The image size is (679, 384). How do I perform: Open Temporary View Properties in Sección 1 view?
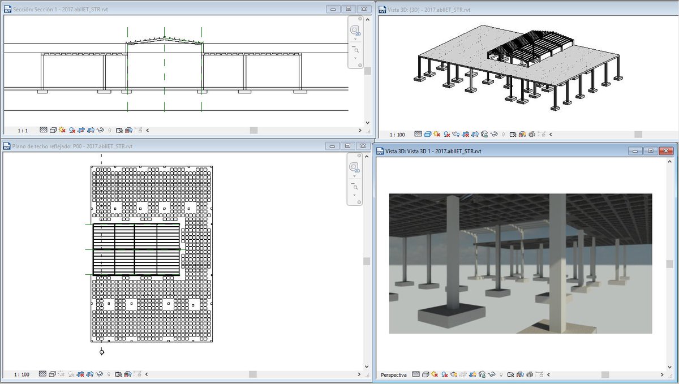pos(119,130)
